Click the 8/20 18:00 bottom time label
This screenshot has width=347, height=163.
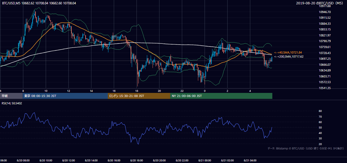click(137, 161)
